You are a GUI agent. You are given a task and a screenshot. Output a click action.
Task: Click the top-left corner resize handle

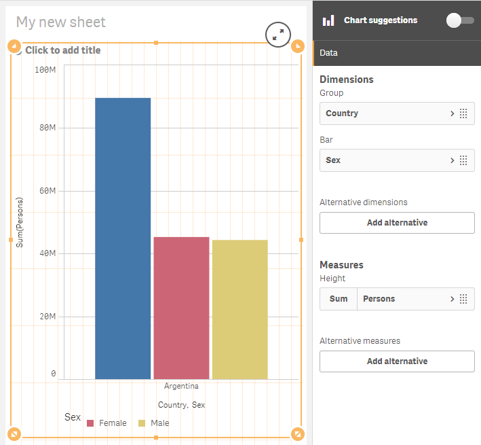click(x=14, y=46)
